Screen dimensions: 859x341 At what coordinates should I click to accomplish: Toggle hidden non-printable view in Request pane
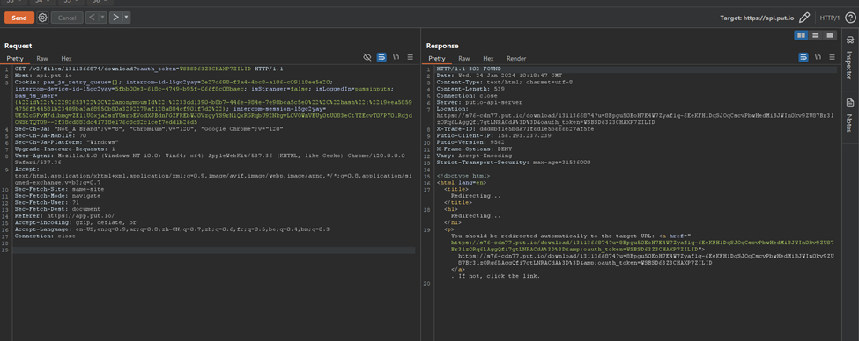367,57
